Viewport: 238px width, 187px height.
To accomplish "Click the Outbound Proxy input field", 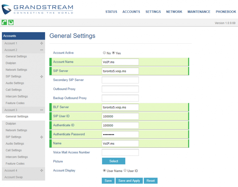I will point(120,89).
